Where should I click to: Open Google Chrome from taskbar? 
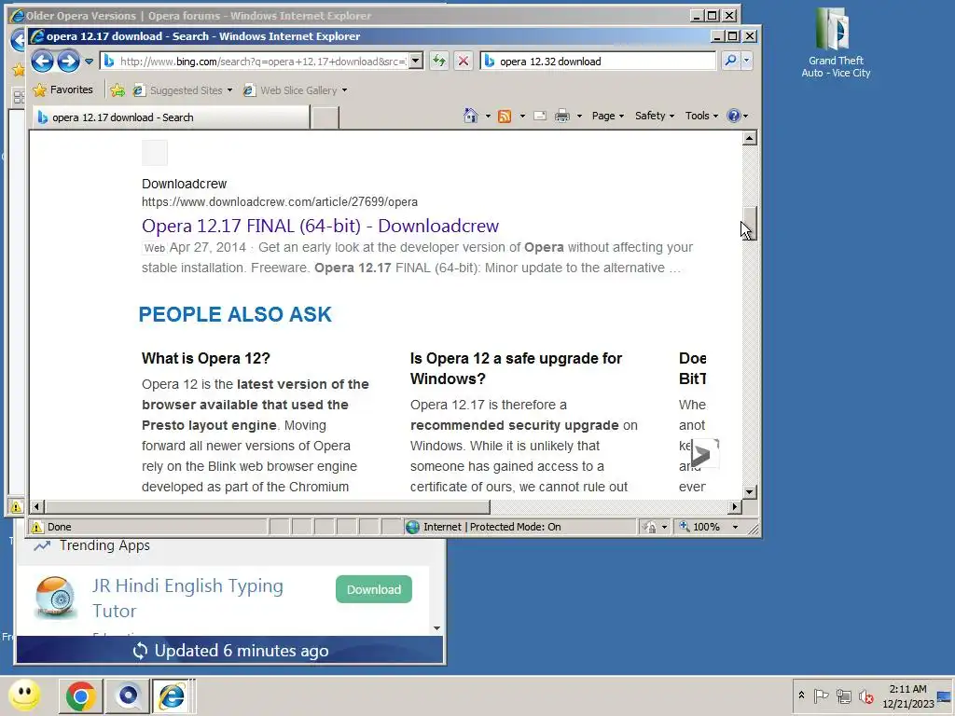click(x=80, y=696)
